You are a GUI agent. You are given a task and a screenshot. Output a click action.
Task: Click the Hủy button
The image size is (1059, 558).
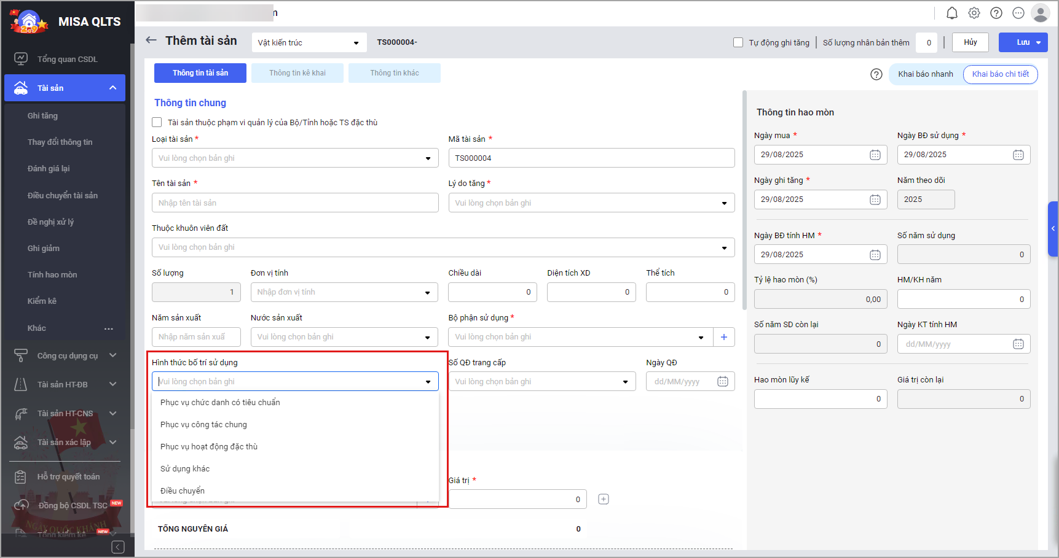click(x=970, y=42)
